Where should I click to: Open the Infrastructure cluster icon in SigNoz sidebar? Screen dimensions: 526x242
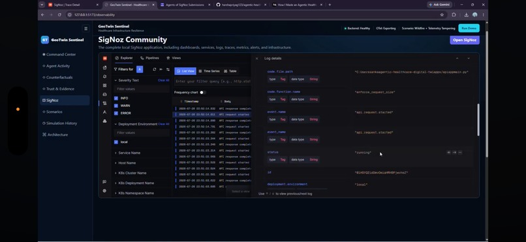coord(104,121)
